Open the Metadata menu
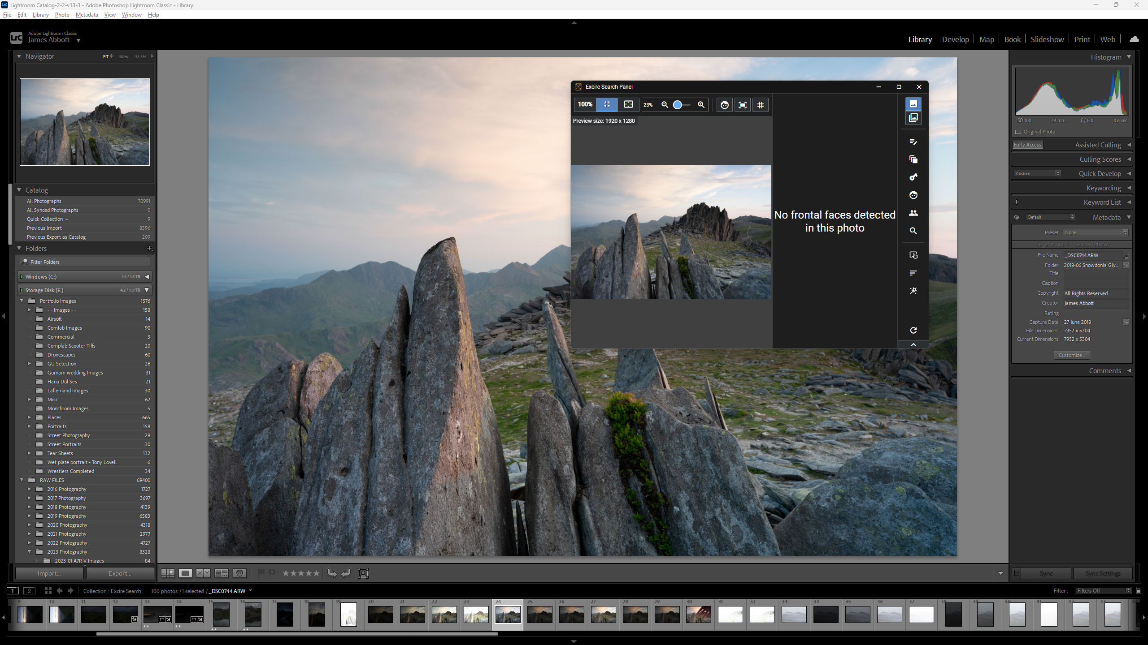This screenshot has width=1148, height=645. coord(87,15)
